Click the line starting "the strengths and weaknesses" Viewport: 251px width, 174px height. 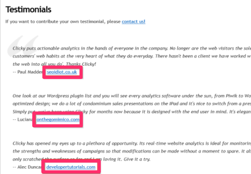pos(132,151)
